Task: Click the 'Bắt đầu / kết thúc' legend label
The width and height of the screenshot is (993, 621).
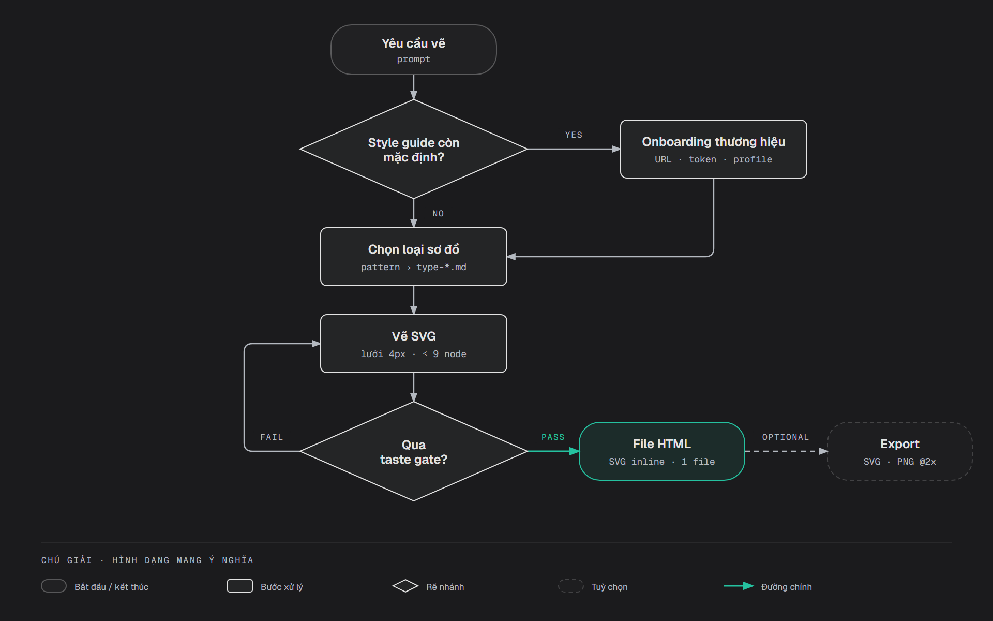Action: (111, 587)
